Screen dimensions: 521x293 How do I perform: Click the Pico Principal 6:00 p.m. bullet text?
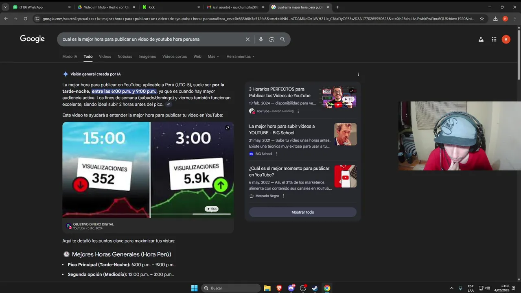click(122, 265)
